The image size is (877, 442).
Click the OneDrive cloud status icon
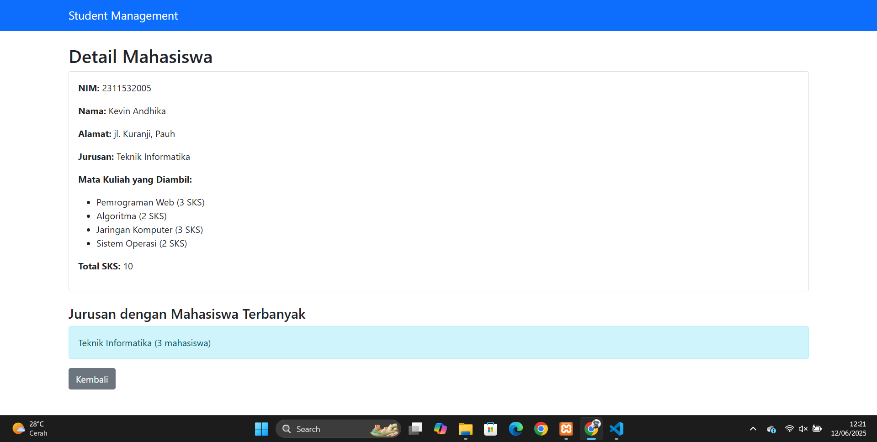tap(771, 429)
